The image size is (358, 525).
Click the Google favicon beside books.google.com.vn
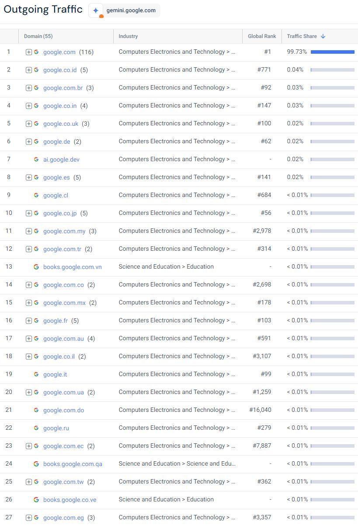click(36, 267)
